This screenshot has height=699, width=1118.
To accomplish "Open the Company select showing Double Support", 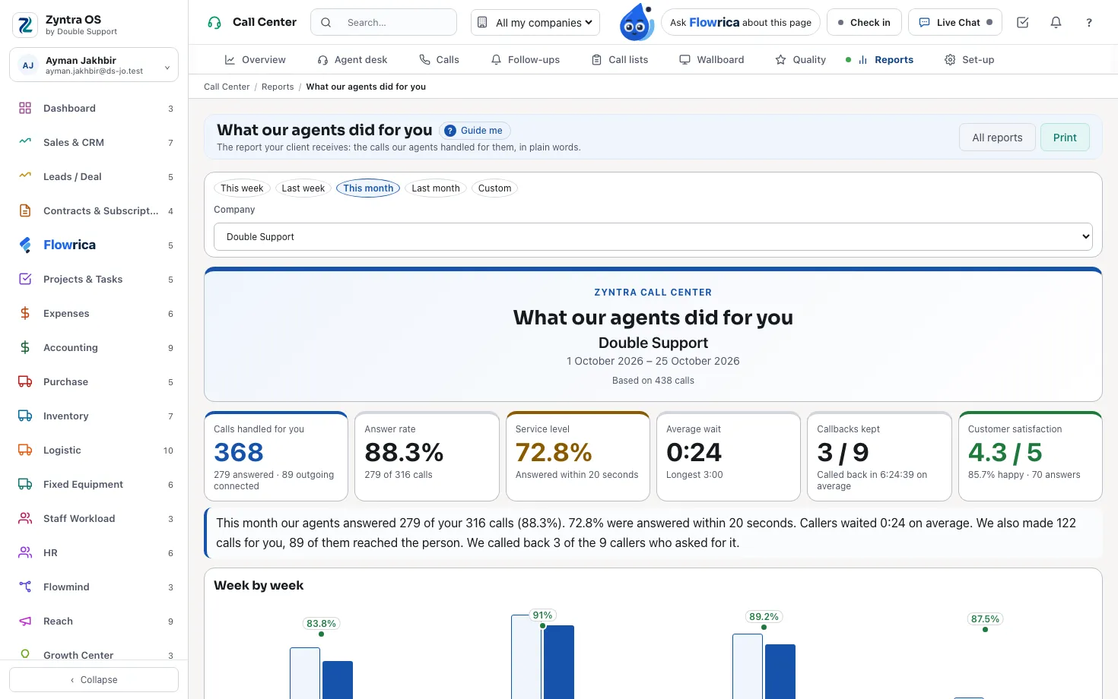I will [x=653, y=237].
